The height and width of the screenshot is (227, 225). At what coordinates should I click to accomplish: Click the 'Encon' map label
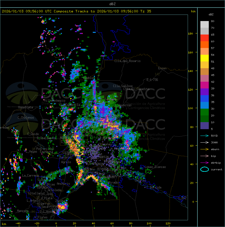click(162, 68)
